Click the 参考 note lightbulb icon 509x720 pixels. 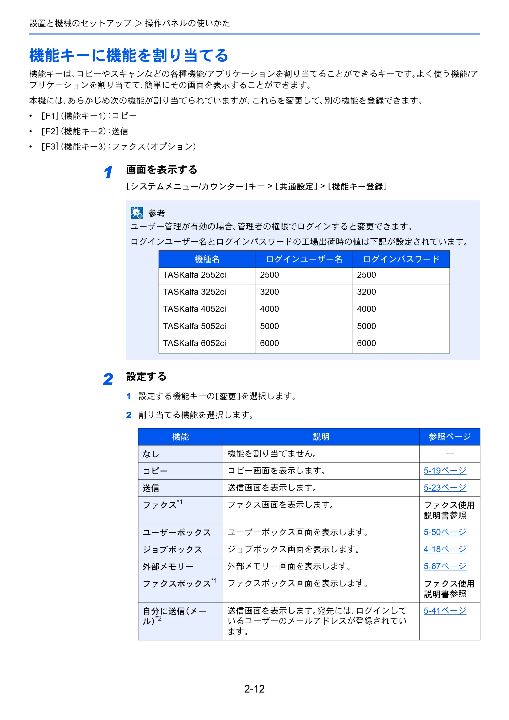137,213
